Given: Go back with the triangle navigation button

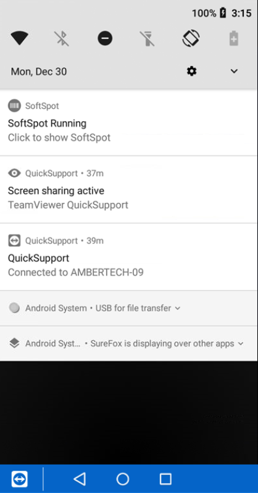Looking at the screenshot, I should [x=80, y=479].
